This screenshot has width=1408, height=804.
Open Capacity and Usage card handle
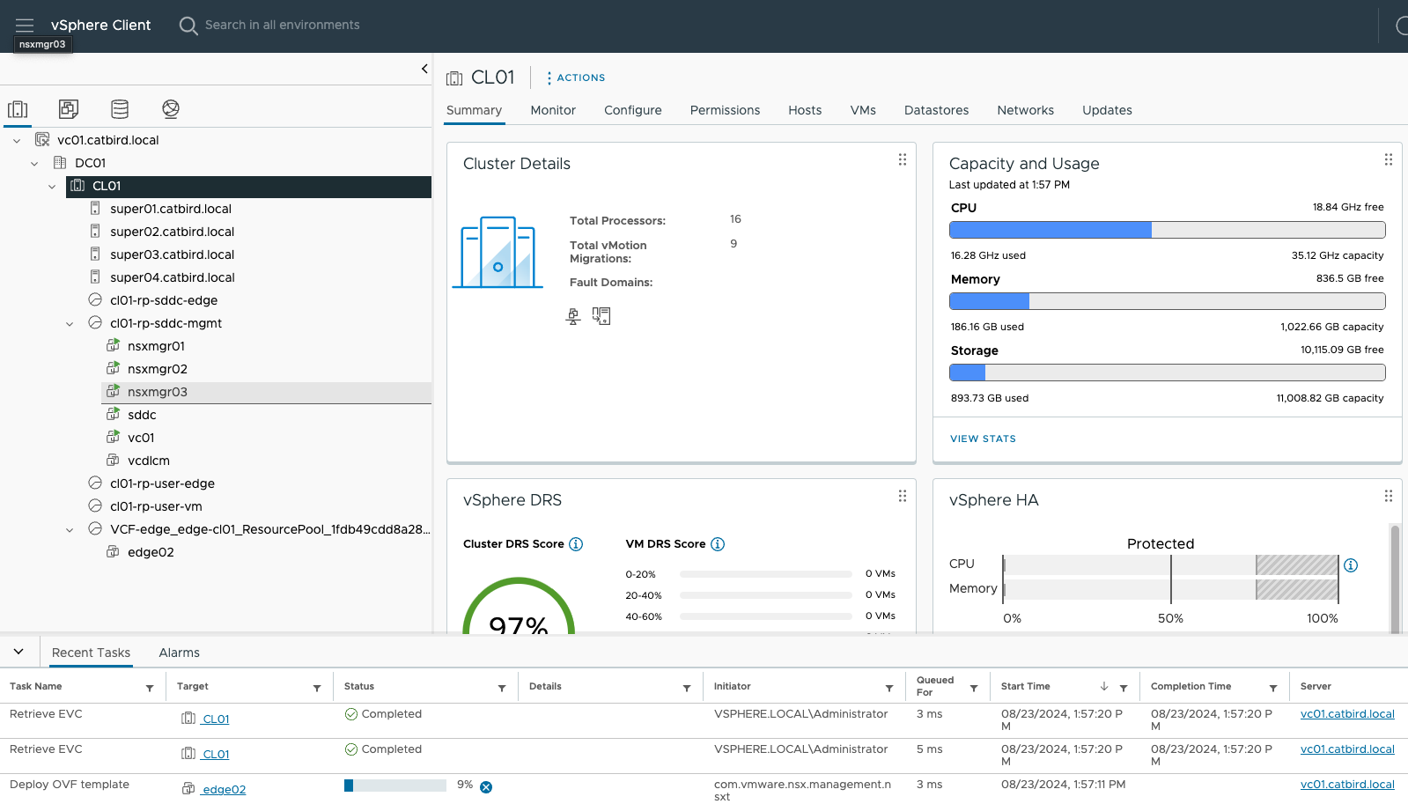[1389, 159]
